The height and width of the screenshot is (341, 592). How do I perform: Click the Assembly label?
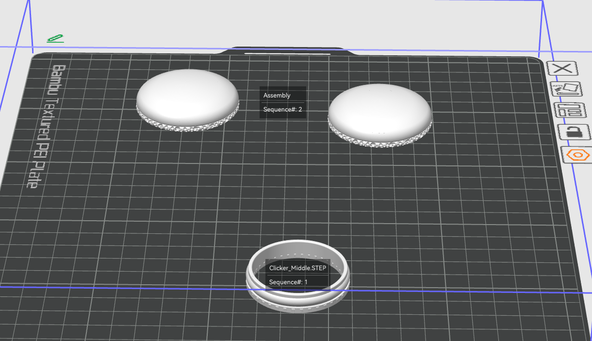[x=277, y=96]
